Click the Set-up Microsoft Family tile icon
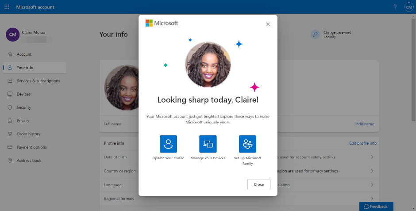This screenshot has height=211, width=416. click(x=247, y=144)
